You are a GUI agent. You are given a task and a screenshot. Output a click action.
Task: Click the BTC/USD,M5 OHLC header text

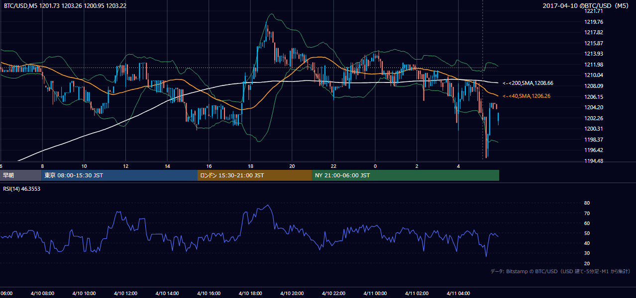tap(65, 5)
